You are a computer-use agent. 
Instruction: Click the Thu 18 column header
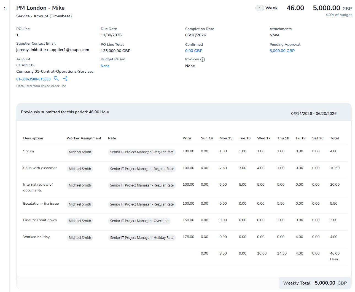coord(283,138)
